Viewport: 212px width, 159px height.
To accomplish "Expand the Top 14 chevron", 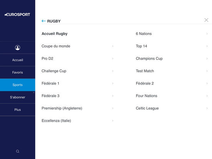I will [207, 46].
